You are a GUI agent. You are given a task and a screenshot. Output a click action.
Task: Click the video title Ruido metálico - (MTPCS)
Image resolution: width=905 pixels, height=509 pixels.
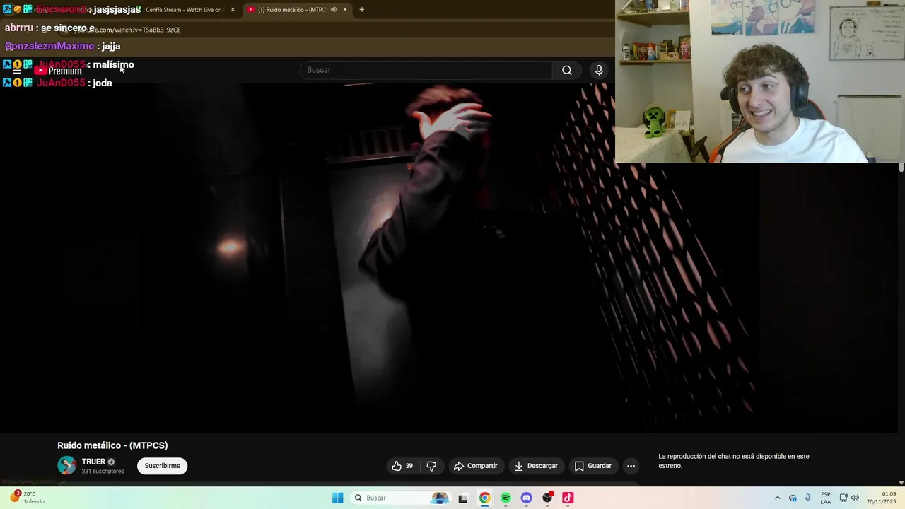(112, 445)
